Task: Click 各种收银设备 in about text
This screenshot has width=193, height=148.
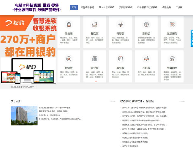Action: (43, 115)
